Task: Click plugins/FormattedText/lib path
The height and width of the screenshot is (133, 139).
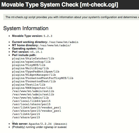Action: pos(34,81)
